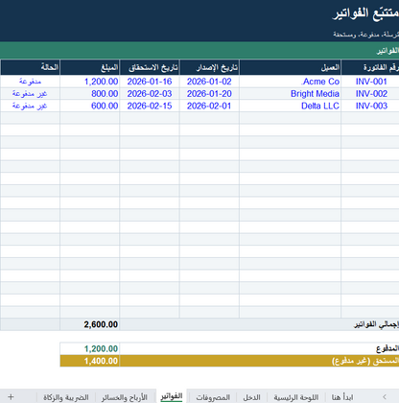Screen dimensions: 399x403
Task: Select the غير مدفوعة status for INV-002
Action: (30, 94)
